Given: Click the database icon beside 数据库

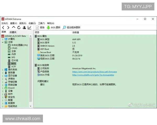Looking at the screenshot, I should tap(6, 103).
